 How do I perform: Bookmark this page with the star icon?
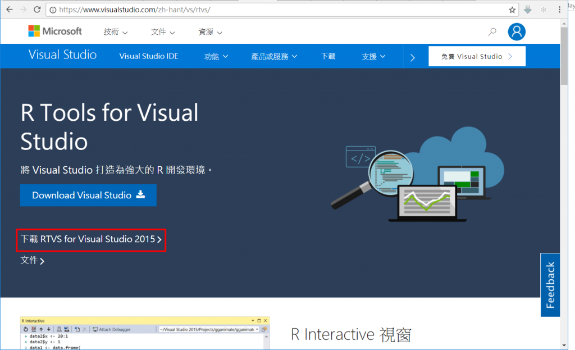pos(512,10)
